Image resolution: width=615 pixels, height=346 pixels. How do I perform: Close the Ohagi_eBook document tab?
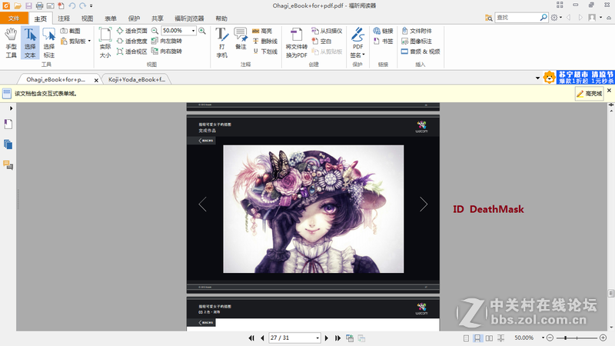coord(96,80)
